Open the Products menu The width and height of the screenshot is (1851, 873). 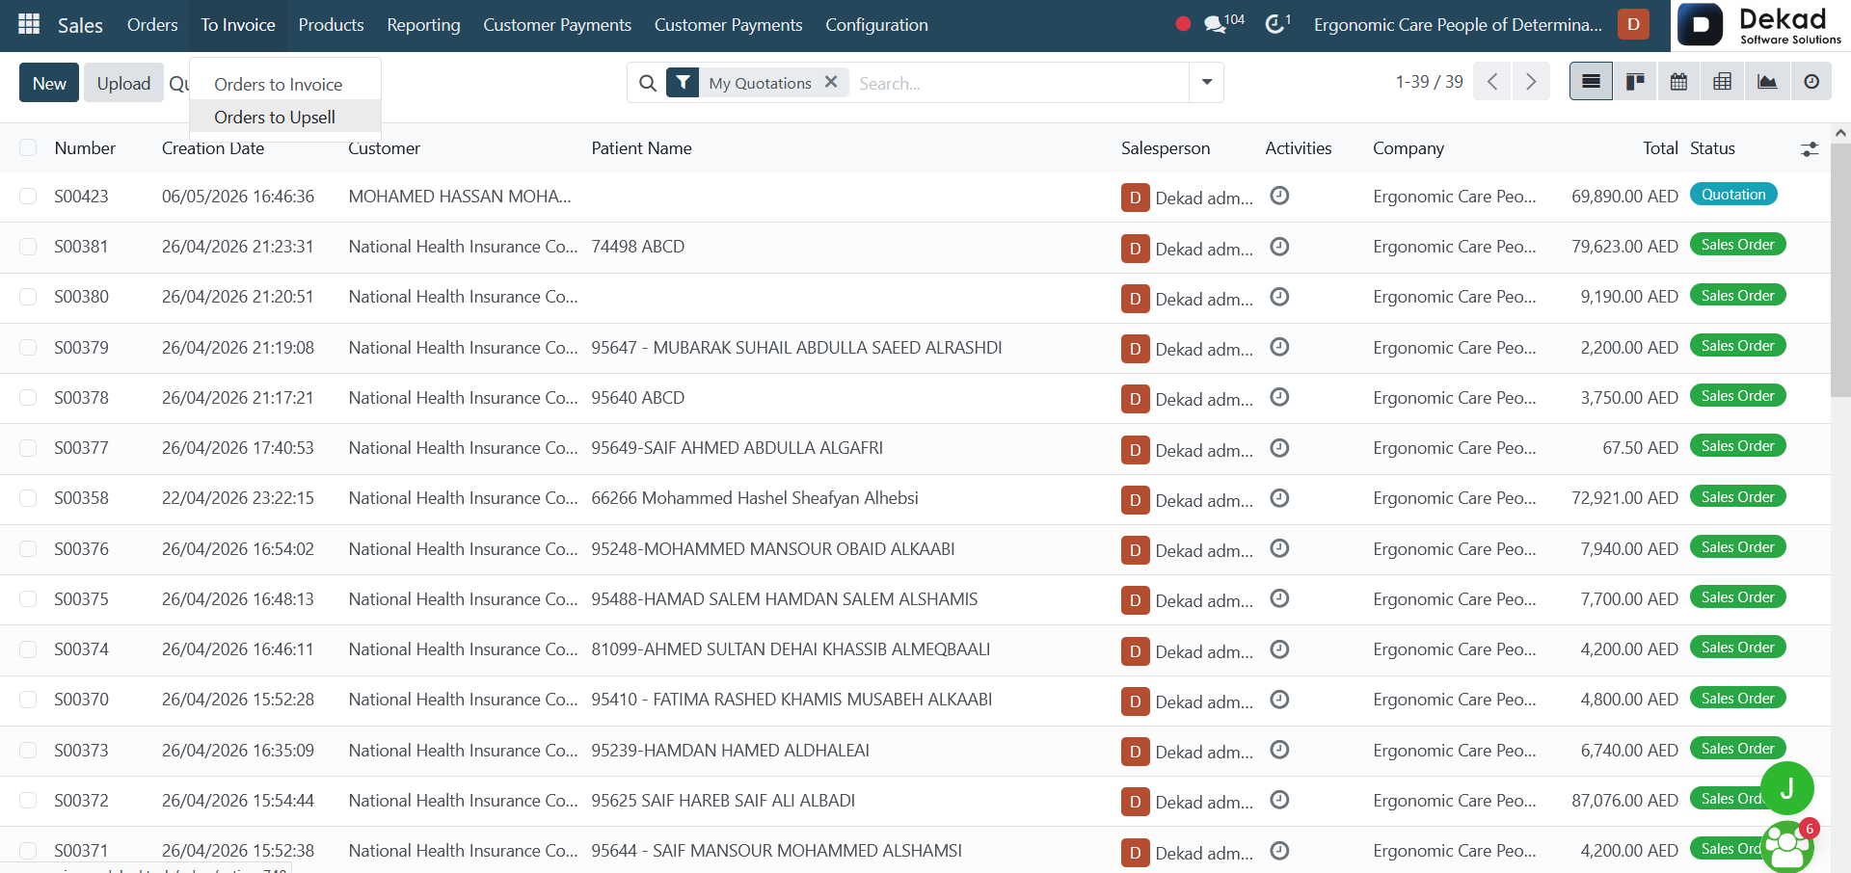pyautogui.click(x=331, y=25)
